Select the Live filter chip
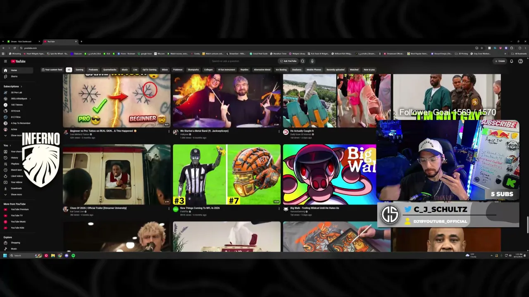529x297 pixels. [x=135, y=70]
